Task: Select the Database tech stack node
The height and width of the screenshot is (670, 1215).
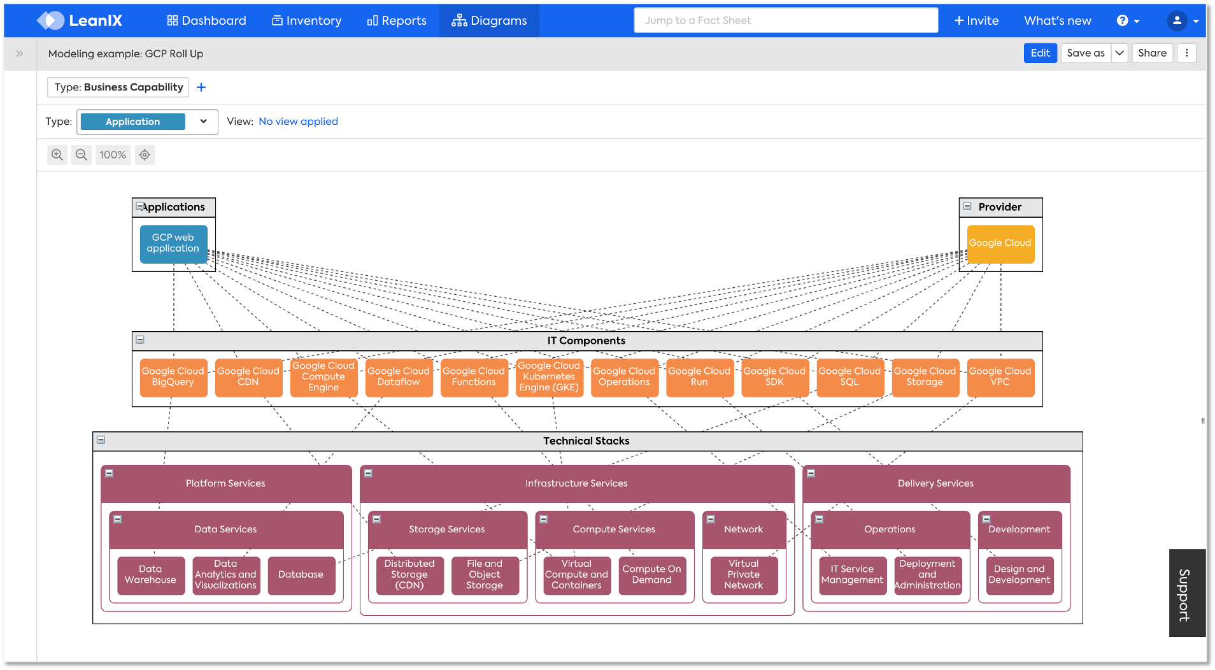Action: point(301,575)
